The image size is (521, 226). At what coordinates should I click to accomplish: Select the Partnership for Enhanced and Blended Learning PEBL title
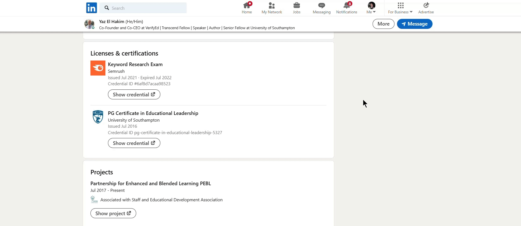pos(151,184)
